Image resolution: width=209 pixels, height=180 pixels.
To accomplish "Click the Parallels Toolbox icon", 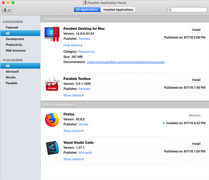I will tap(52, 84).
